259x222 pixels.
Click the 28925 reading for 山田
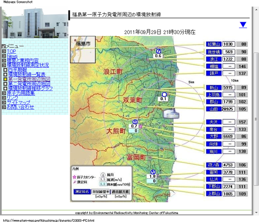pyautogui.click(x=228, y=109)
